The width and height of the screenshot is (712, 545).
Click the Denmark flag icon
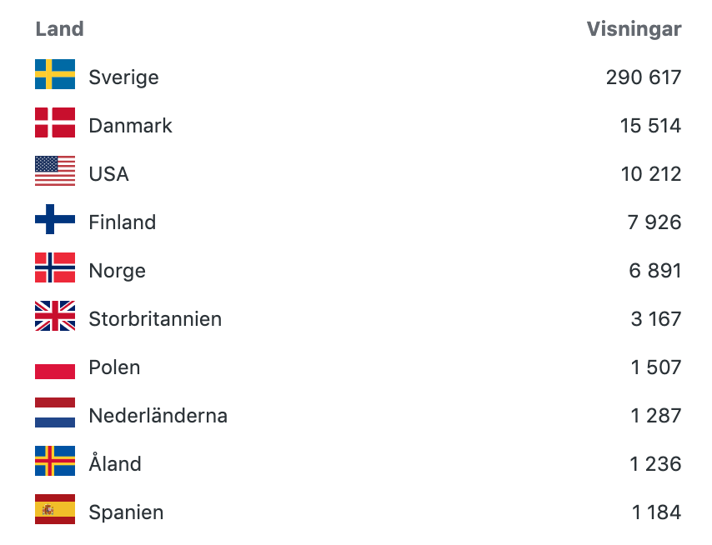55,122
